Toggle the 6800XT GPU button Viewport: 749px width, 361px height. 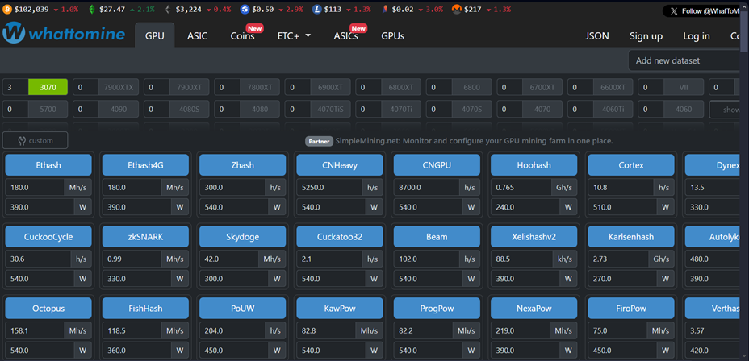click(x=401, y=87)
